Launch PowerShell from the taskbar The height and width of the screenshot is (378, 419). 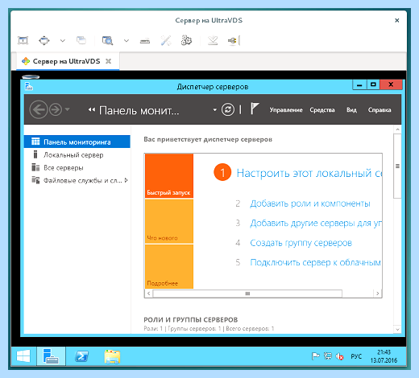tap(81, 356)
